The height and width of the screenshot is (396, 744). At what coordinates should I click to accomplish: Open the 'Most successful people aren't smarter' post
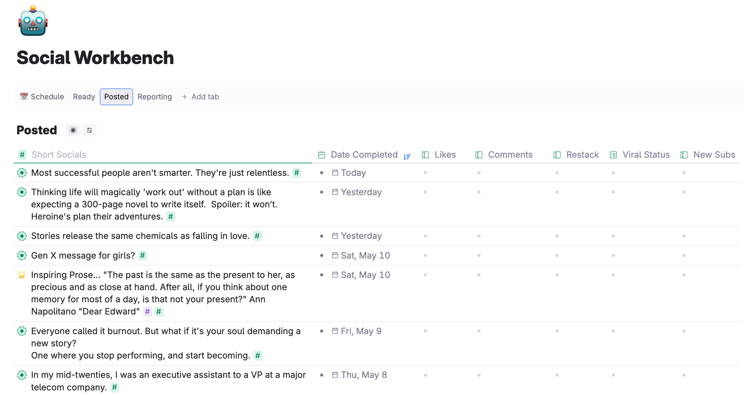click(x=160, y=173)
